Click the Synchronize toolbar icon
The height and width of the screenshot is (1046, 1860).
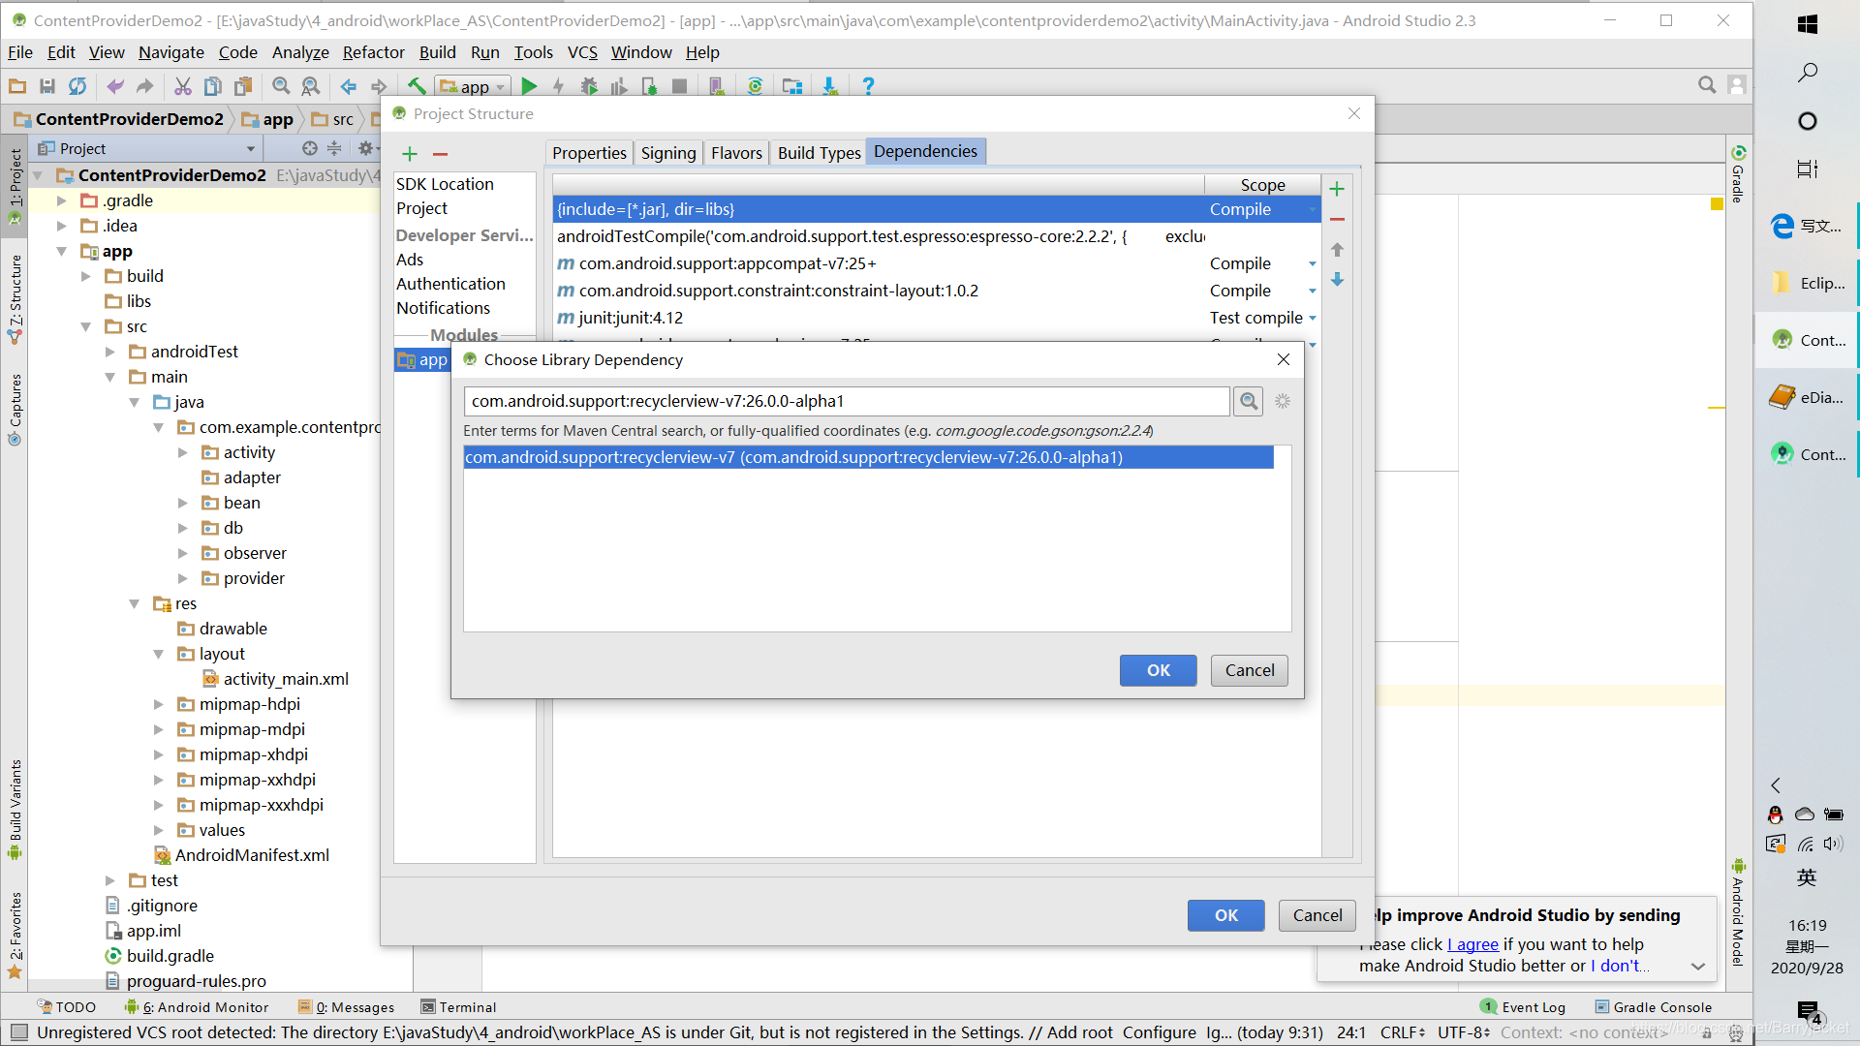tap(77, 86)
